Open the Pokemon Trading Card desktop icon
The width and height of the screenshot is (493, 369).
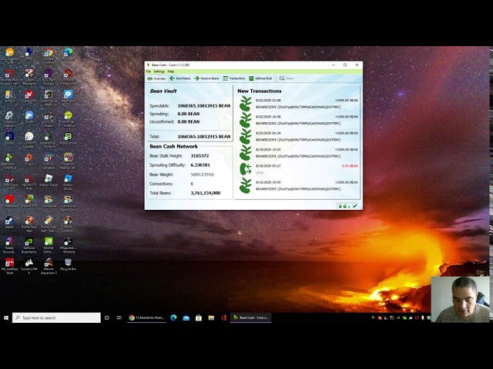pos(68,161)
